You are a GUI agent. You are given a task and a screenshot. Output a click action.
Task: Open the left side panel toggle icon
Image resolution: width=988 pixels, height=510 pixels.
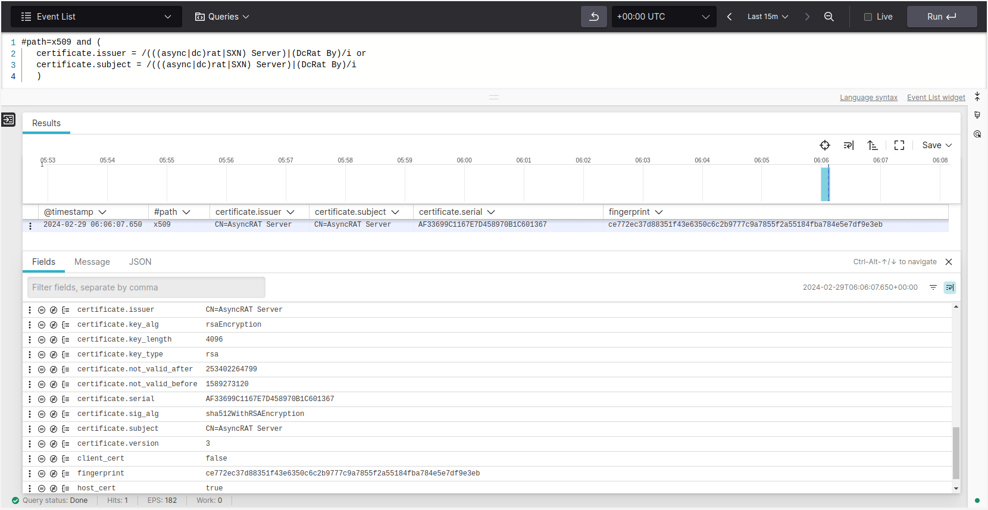tap(8, 120)
